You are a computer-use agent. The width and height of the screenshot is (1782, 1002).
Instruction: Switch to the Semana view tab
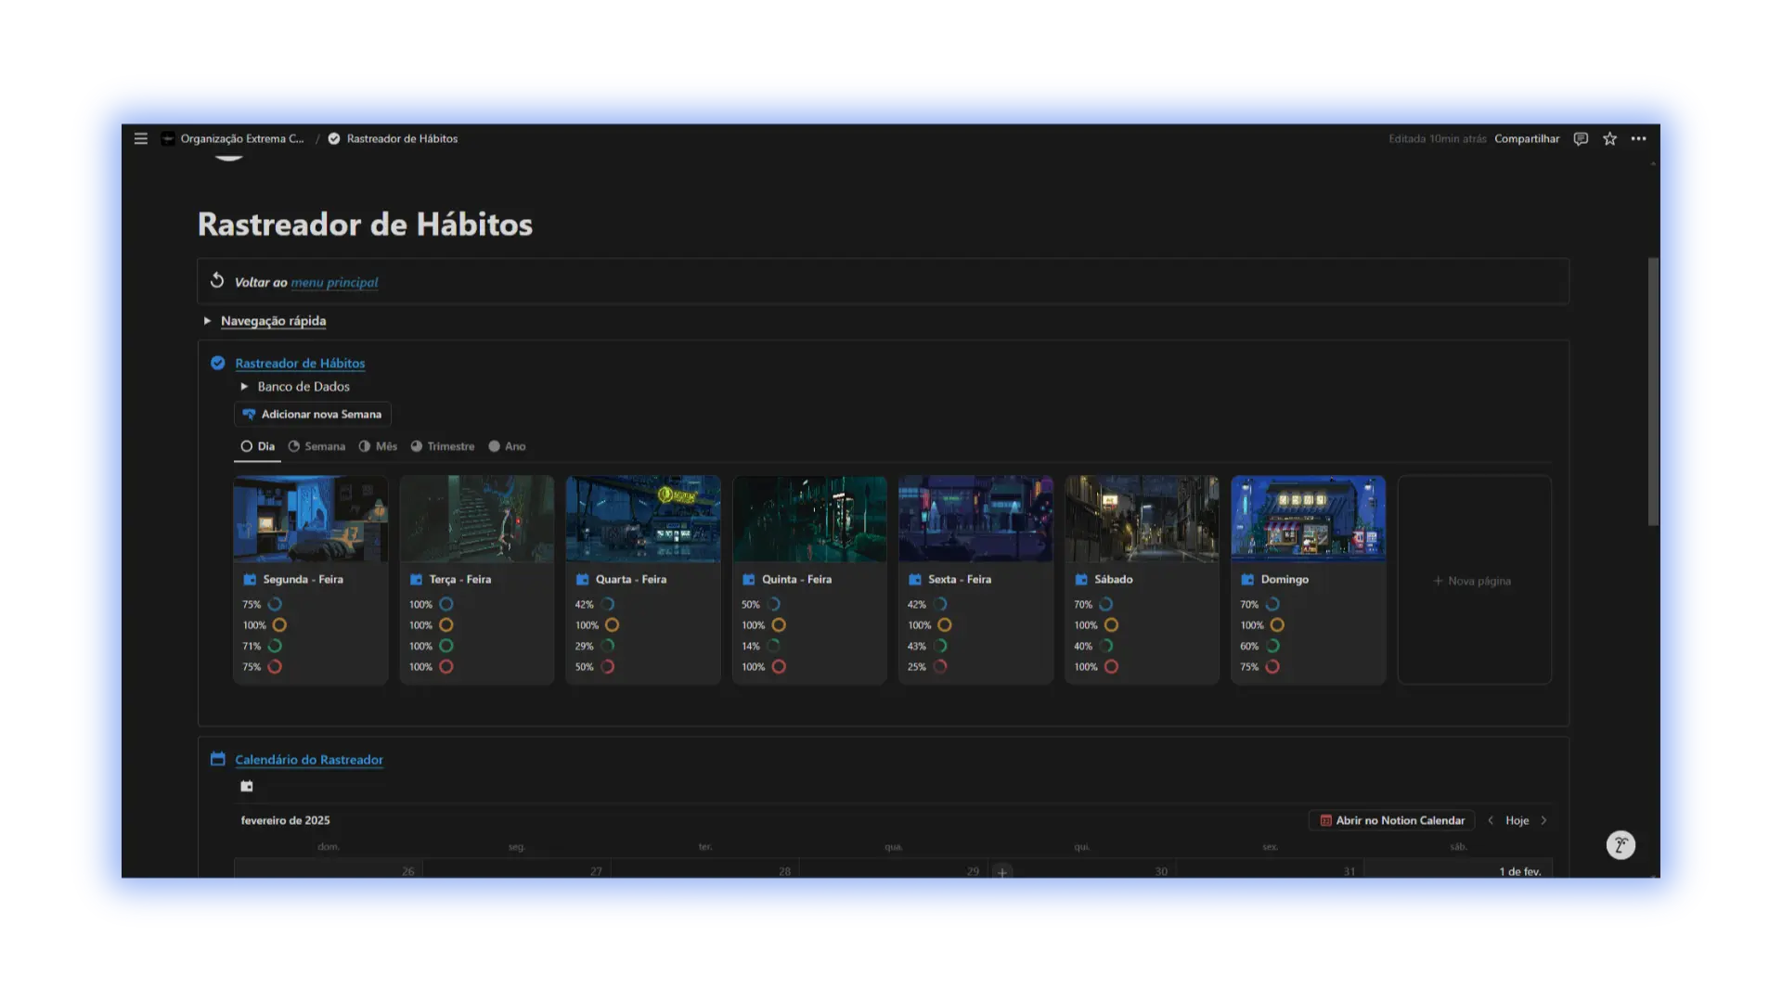[316, 446]
